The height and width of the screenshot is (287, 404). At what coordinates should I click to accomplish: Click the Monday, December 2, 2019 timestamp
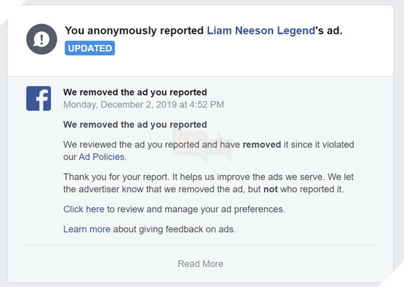pos(144,104)
